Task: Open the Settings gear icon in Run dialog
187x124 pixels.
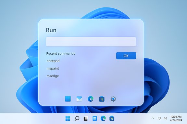Action: click(113, 99)
